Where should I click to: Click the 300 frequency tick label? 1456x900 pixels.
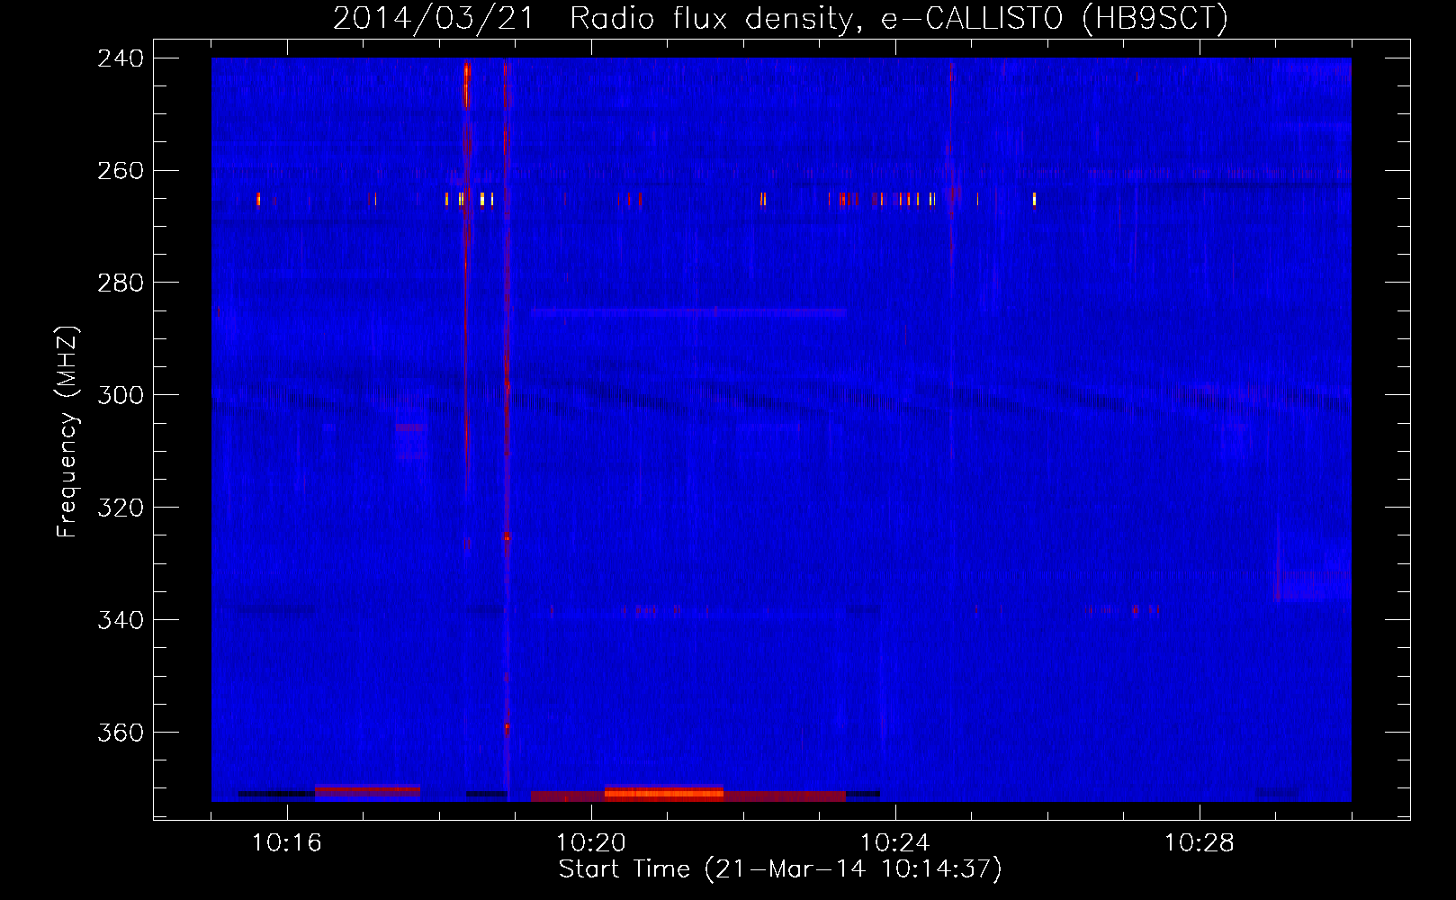tap(121, 395)
